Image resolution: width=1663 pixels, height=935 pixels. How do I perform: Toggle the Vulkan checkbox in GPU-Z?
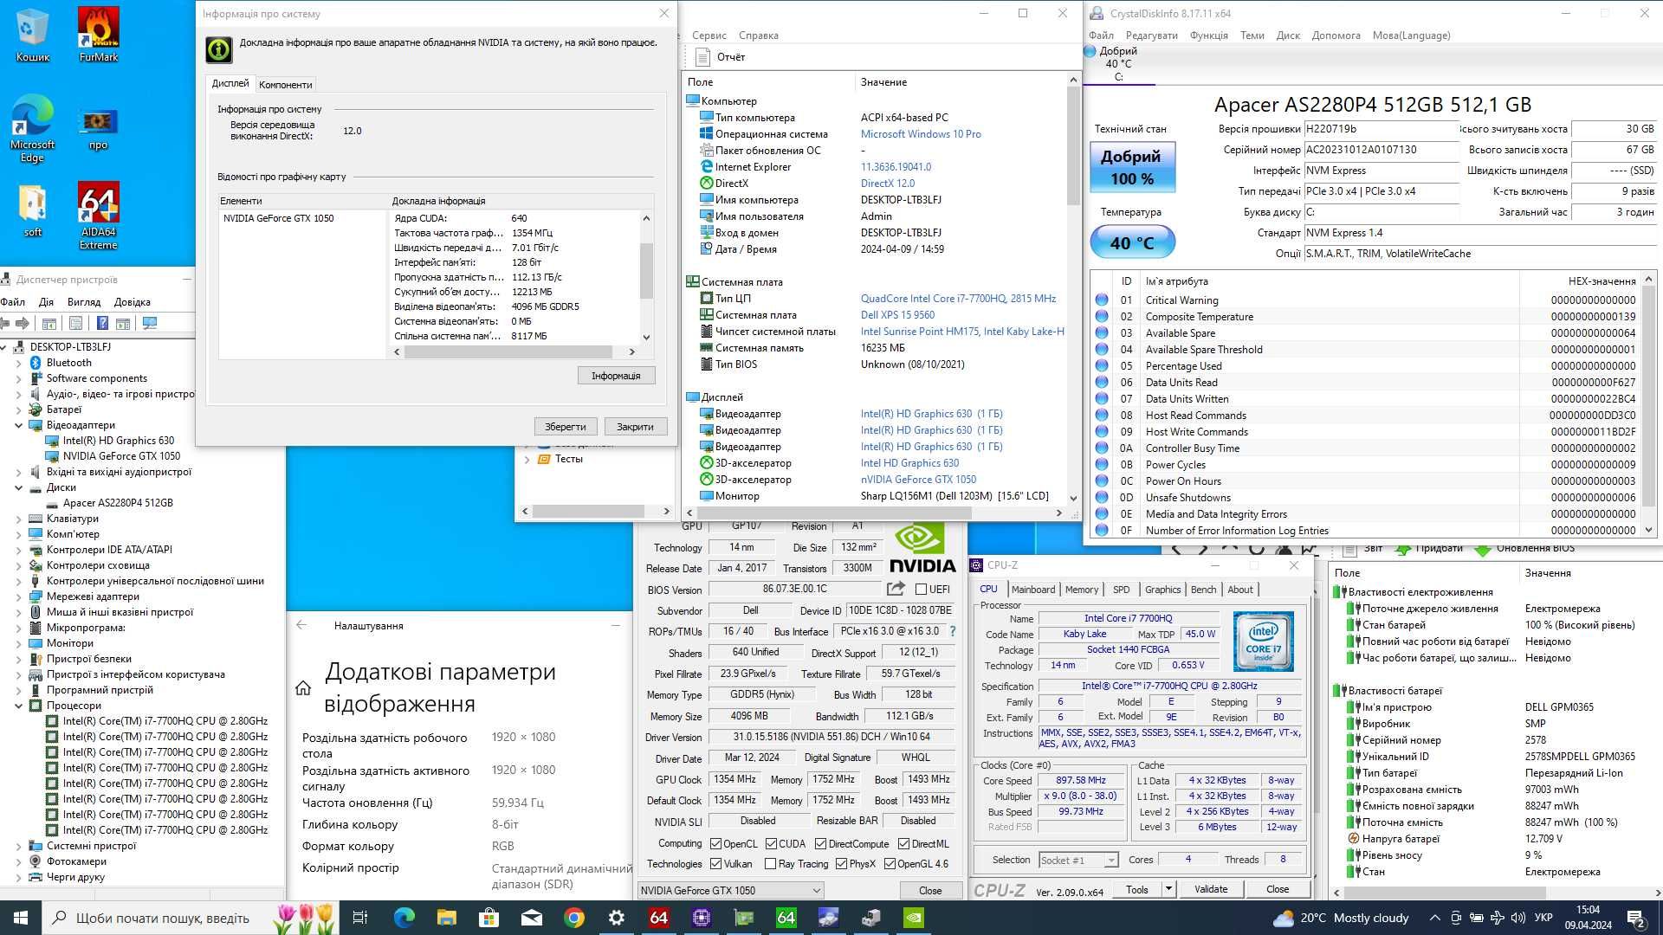click(x=715, y=864)
